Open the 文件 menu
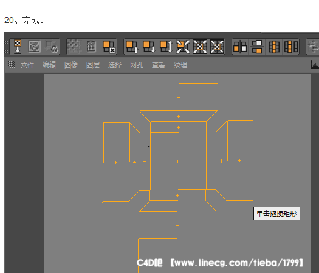Screen dimensions: 319x273 point(27,65)
